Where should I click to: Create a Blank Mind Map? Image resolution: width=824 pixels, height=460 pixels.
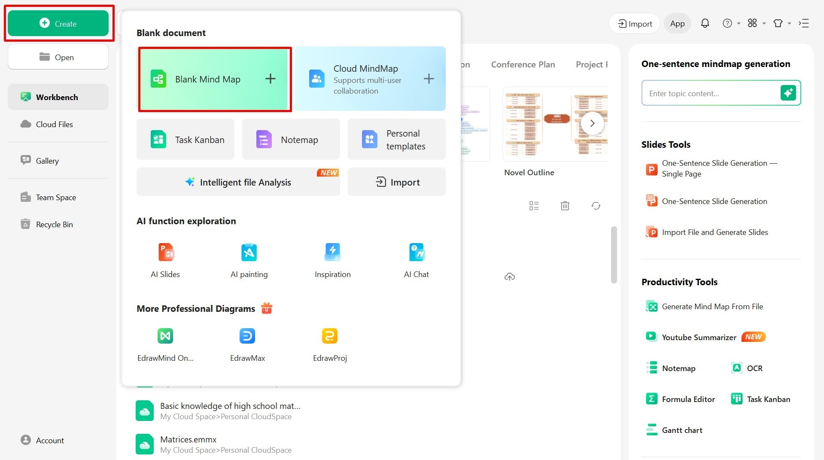click(x=215, y=79)
